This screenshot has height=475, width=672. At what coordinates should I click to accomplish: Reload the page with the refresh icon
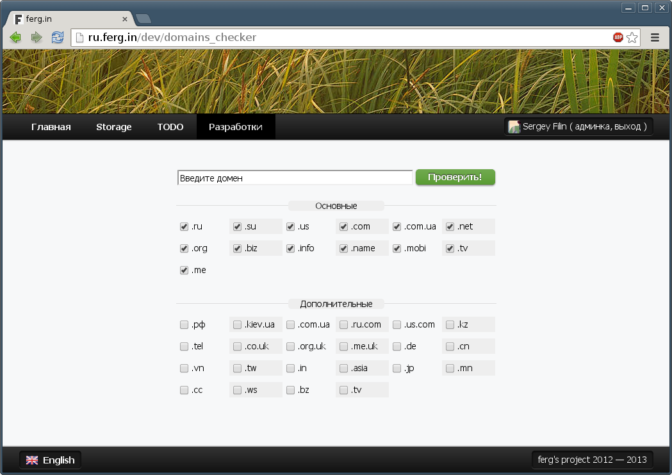coord(58,37)
